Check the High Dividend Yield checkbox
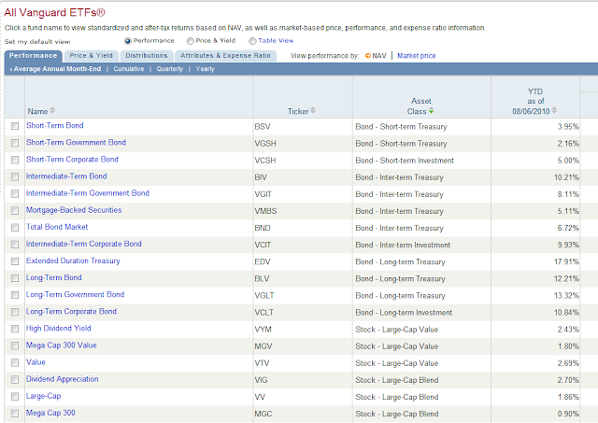 15,329
